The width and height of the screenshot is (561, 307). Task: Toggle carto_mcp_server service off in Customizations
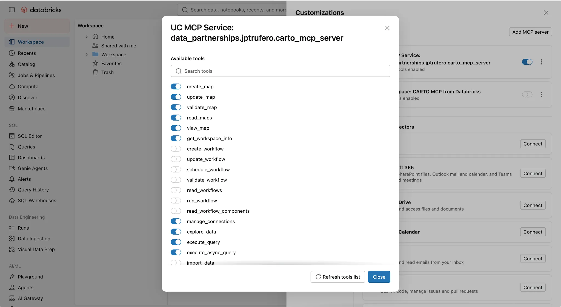click(527, 62)
